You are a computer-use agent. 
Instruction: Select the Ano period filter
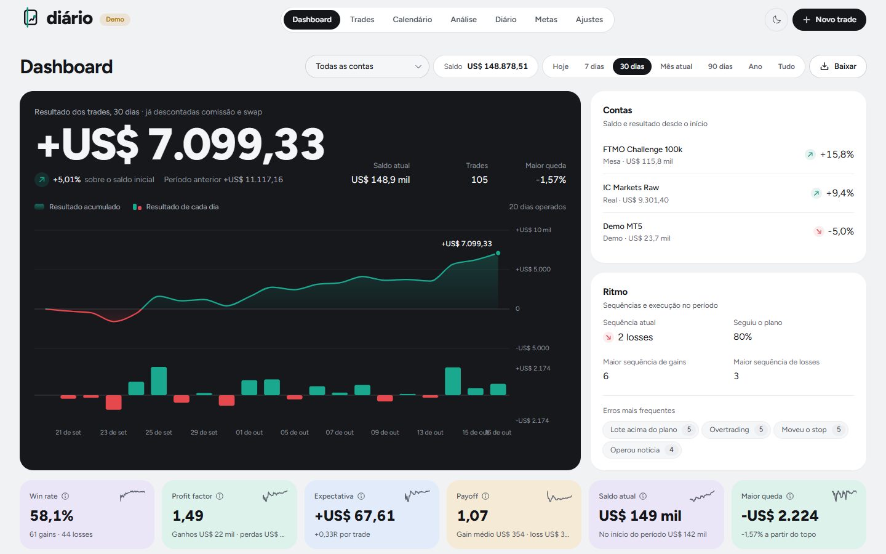(x=755, y=66)
